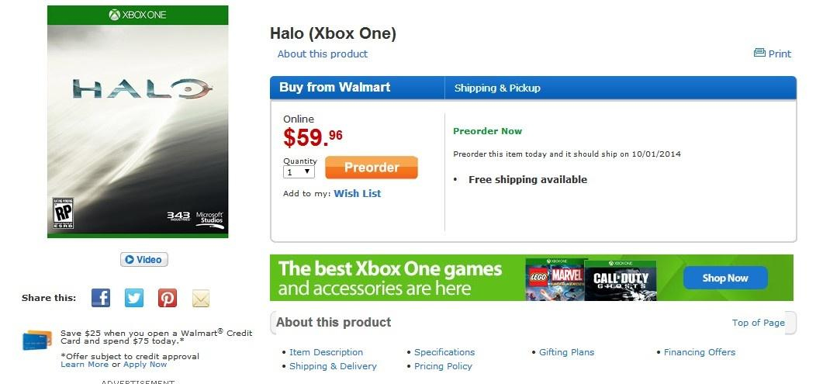
Task: Play the product Video
Action: [143, 260]
